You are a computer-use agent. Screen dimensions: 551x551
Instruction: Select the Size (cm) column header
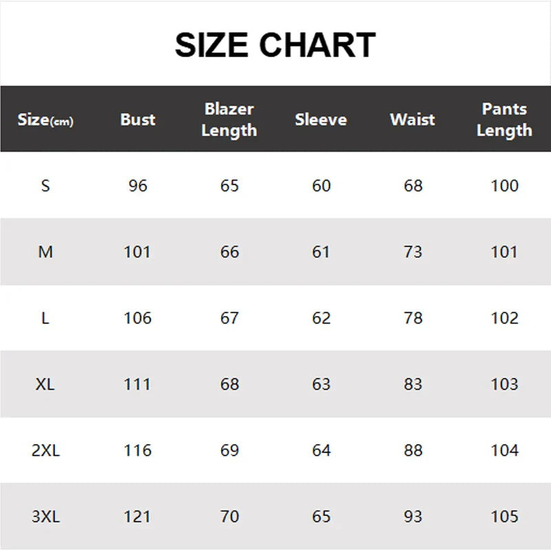45,120
